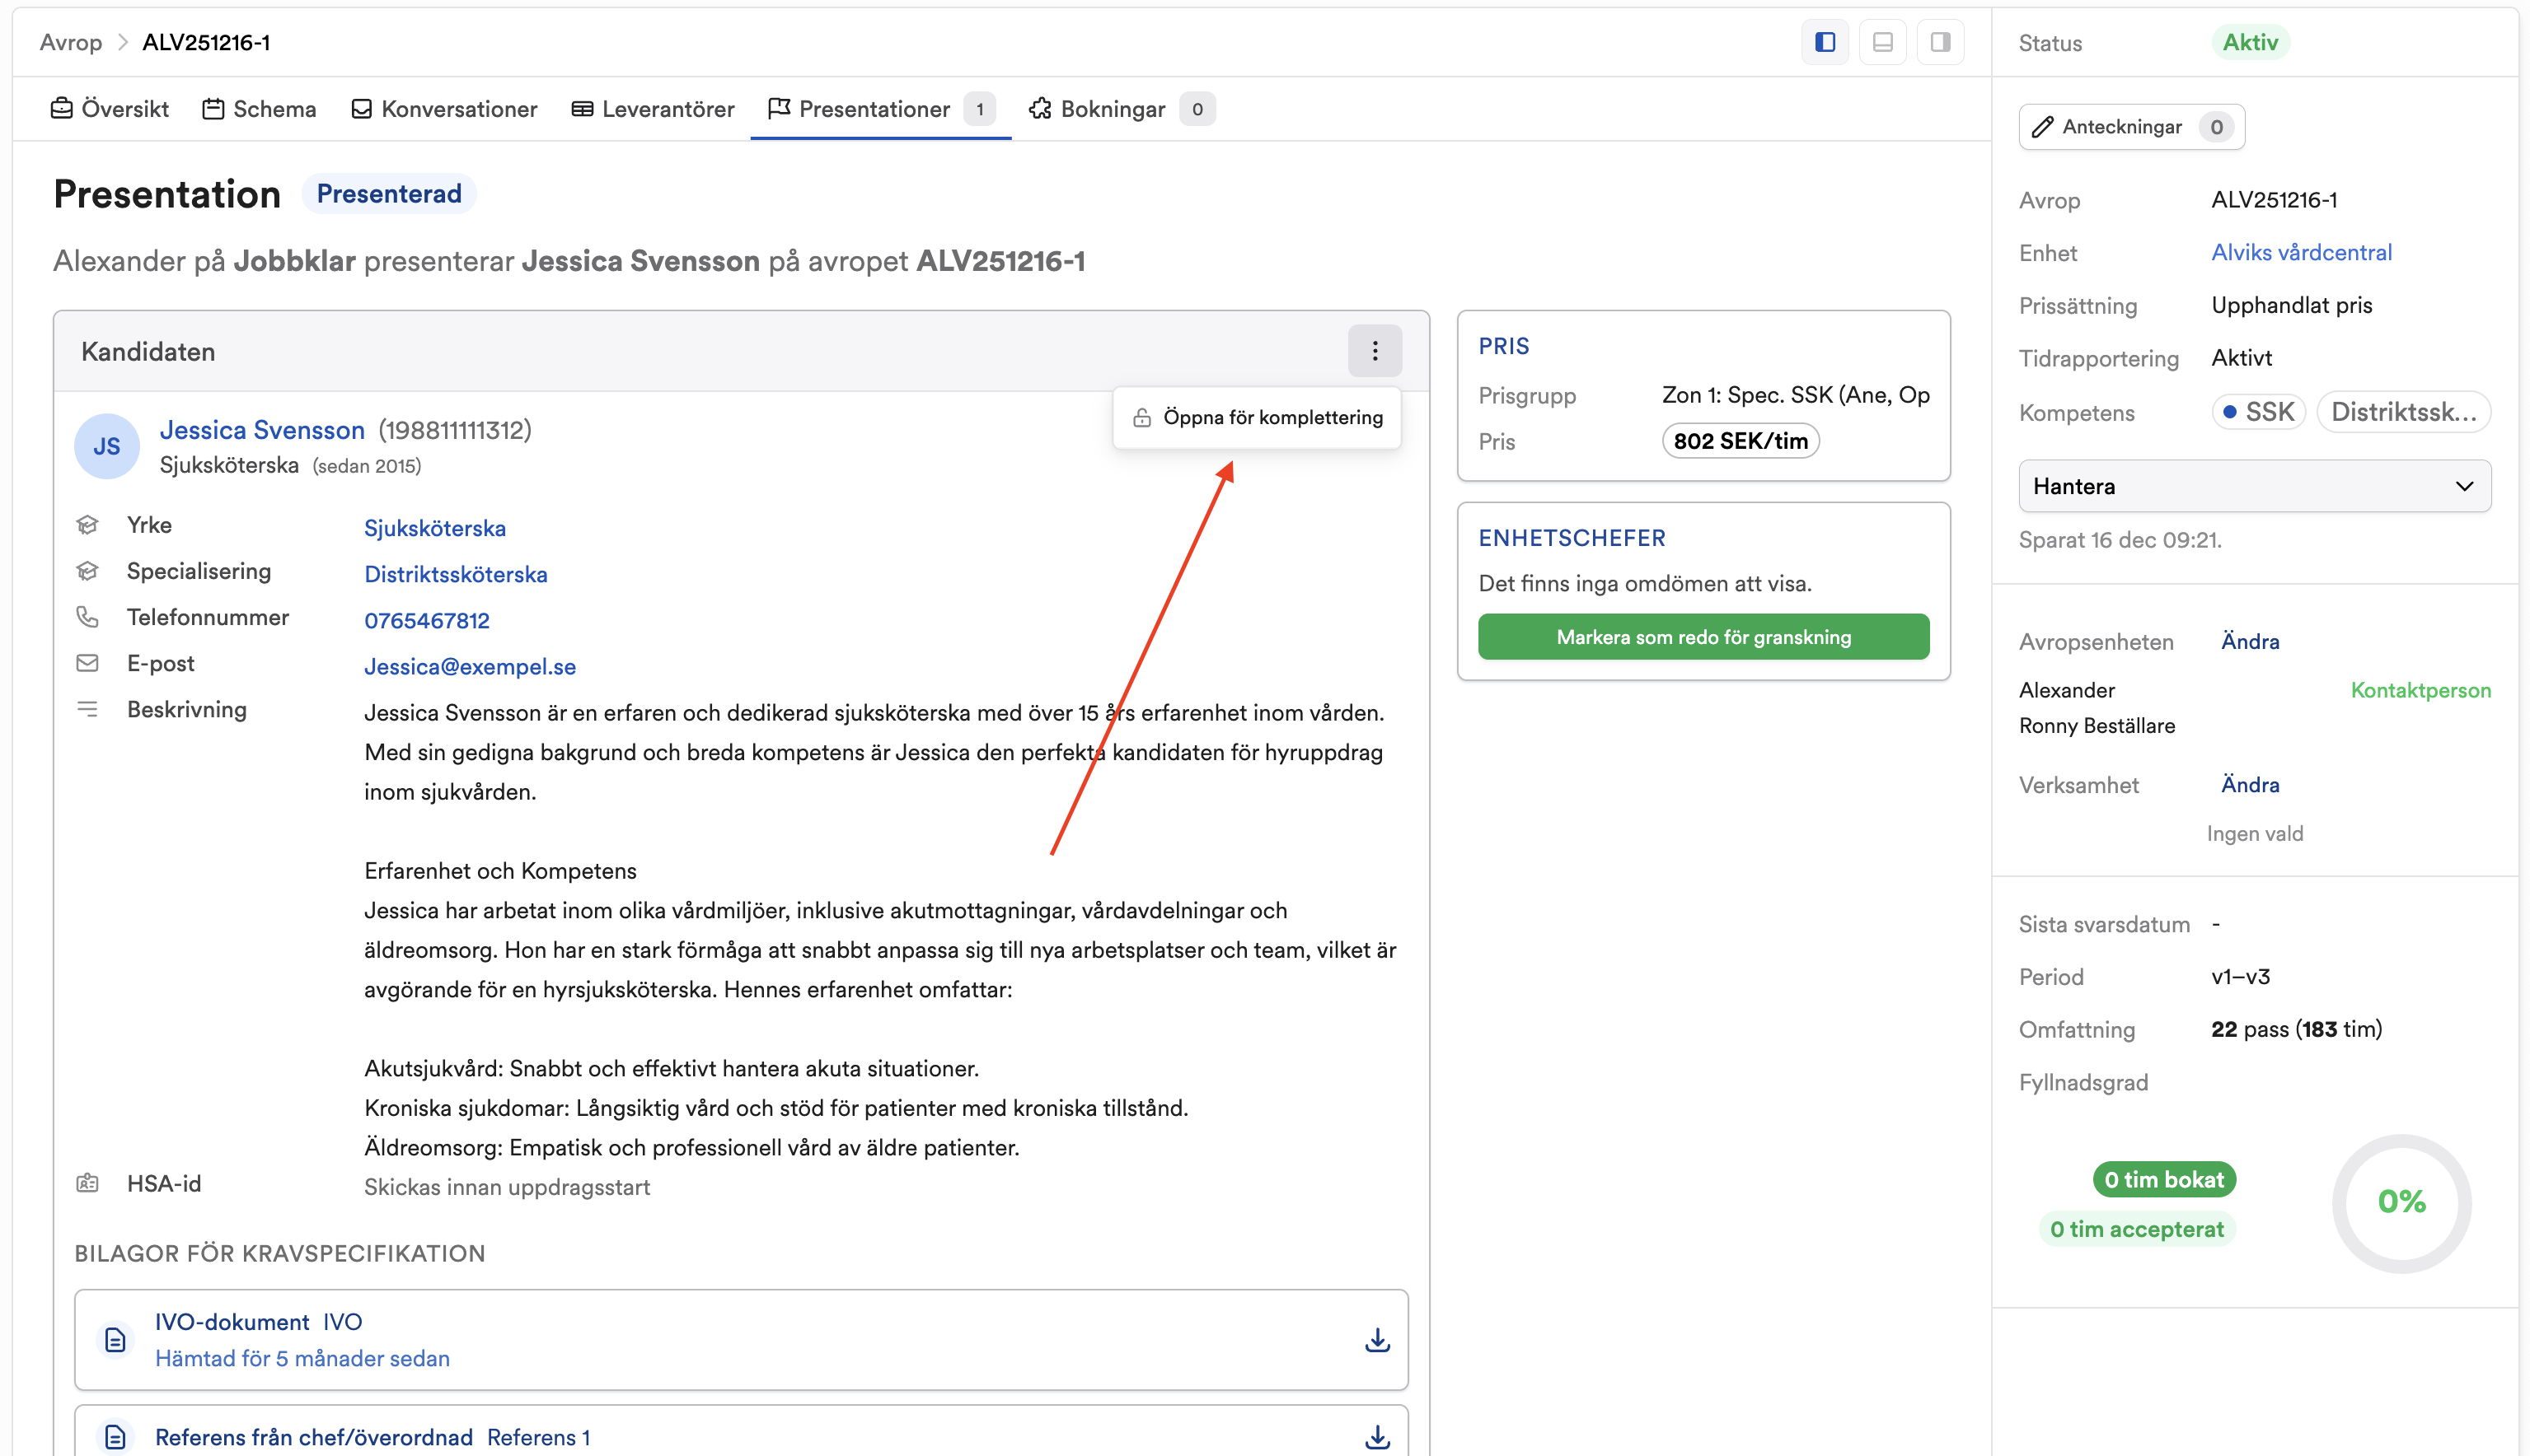Click the Upphandlat pris value
Viewport: 2530px width, 1456px height.
point(2292,305)
